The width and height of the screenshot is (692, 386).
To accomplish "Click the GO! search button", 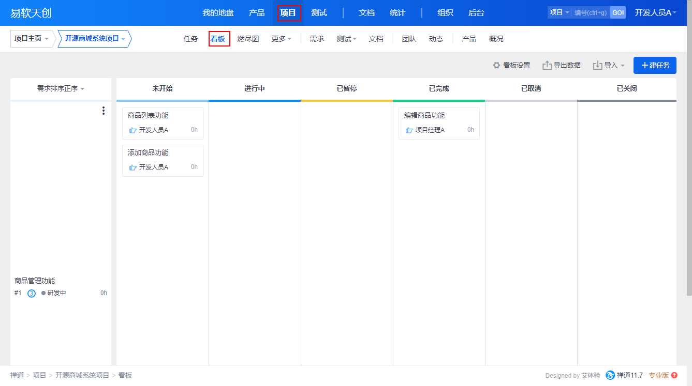I will coord(617,12).
